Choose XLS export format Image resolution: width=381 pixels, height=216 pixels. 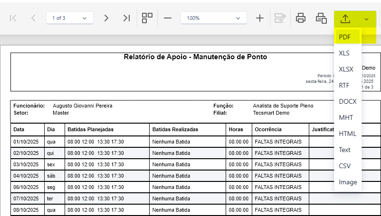[348, 53]
